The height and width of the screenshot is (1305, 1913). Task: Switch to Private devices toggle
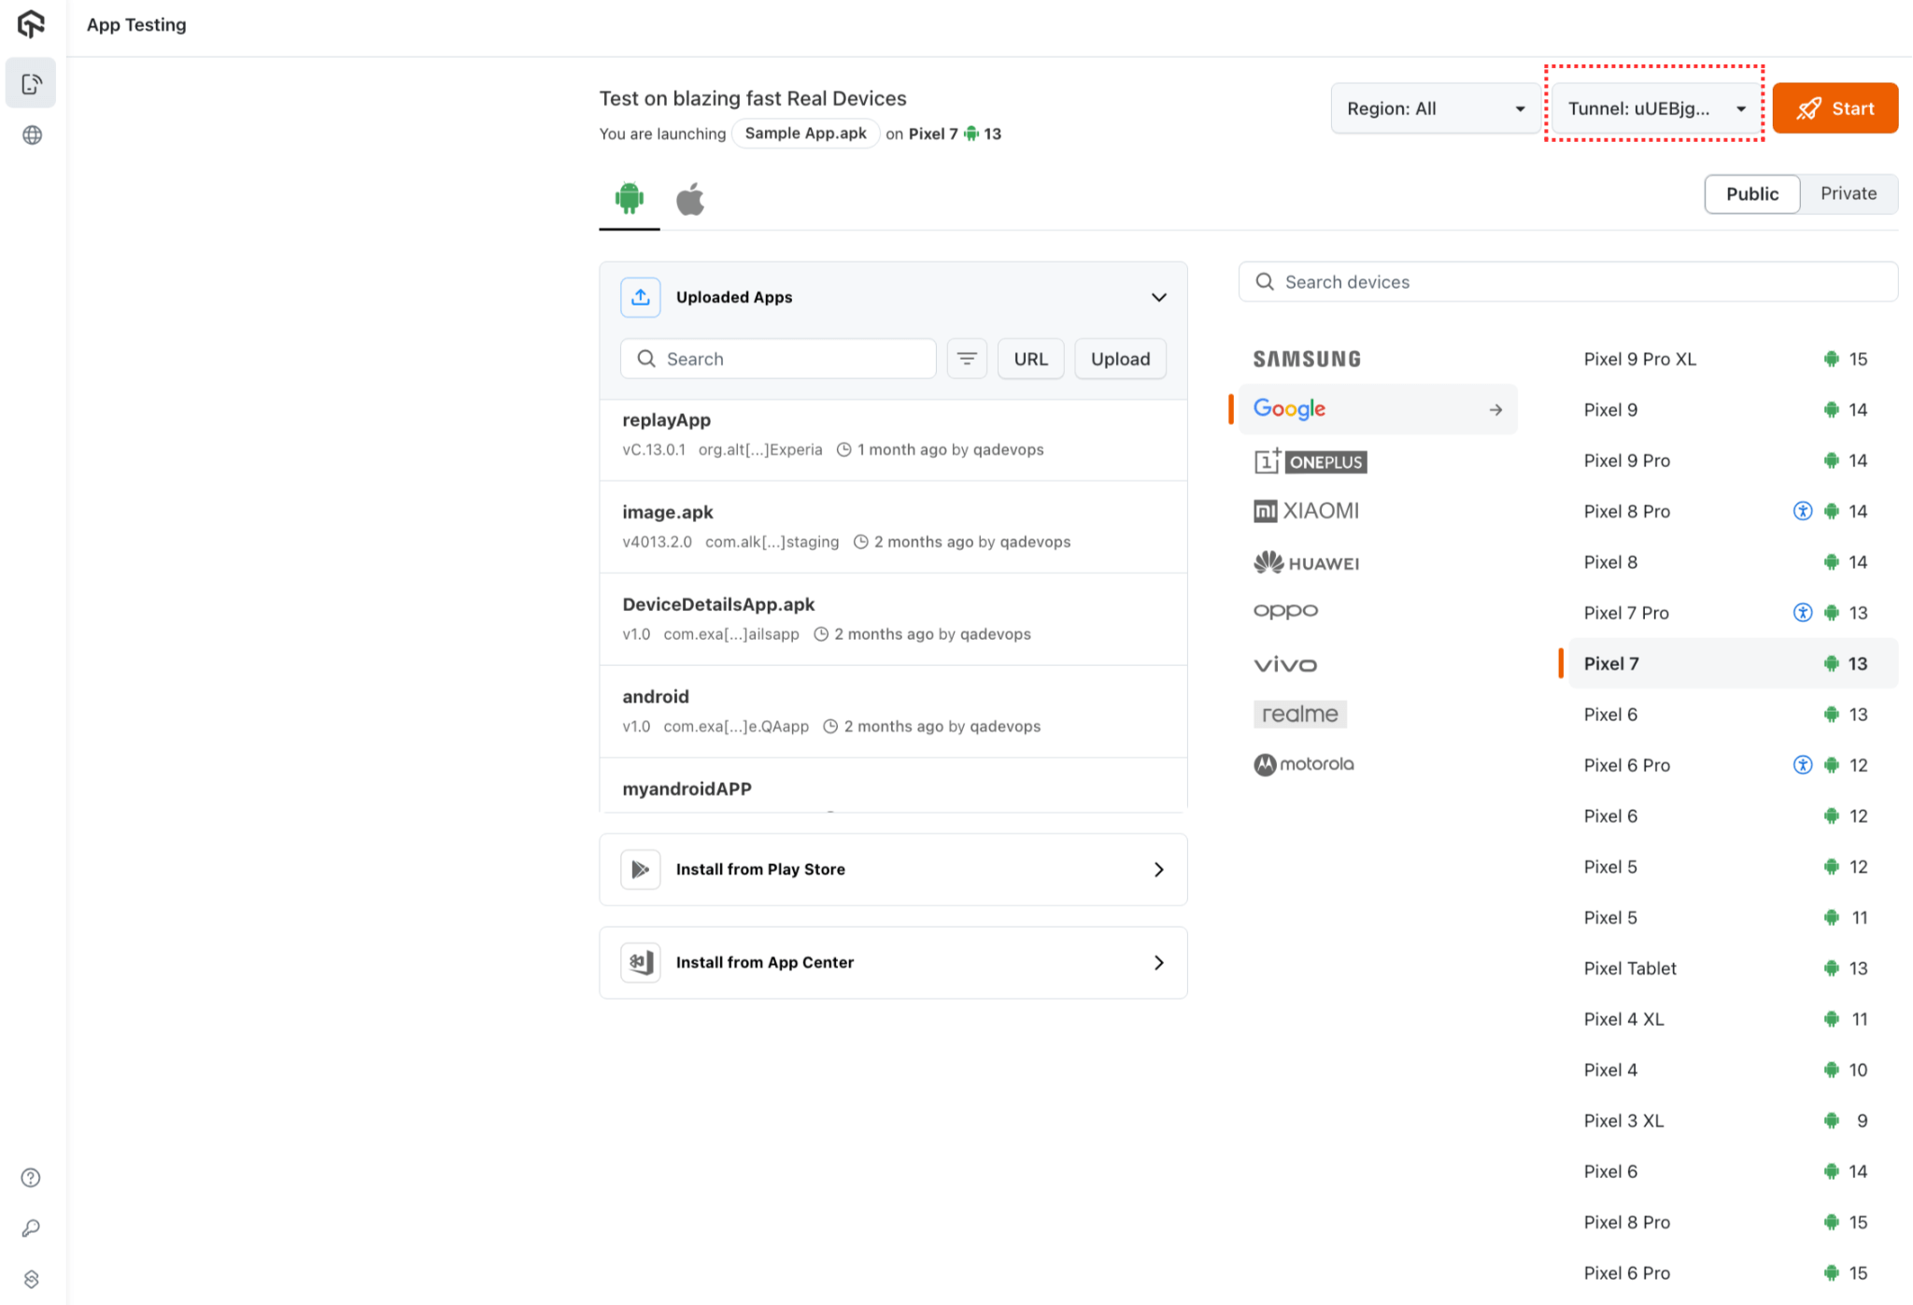1848,193
